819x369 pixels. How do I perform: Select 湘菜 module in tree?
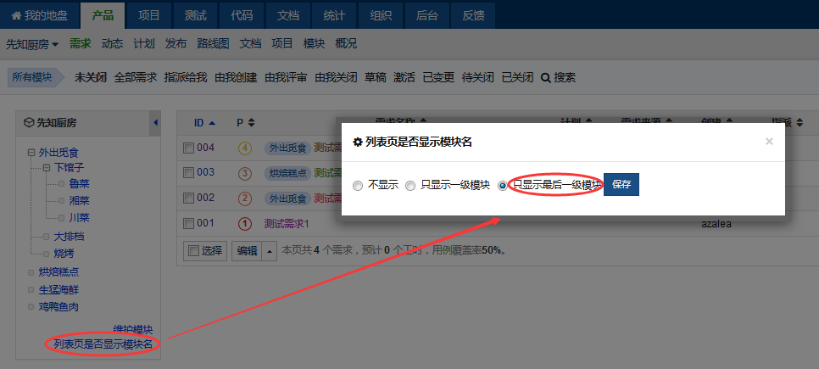tap(80, 201)
